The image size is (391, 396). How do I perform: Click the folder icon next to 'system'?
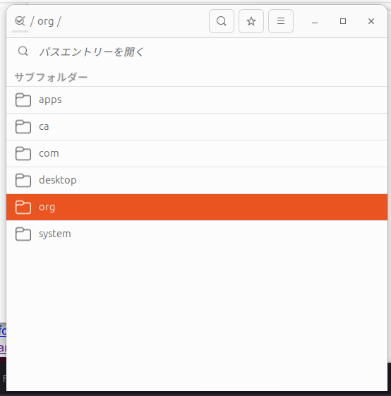point(23,234)
